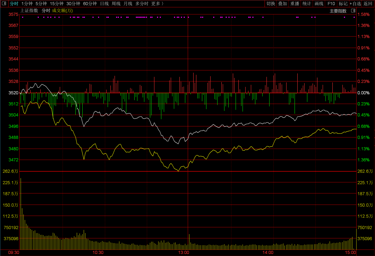Show the 60分钟 period chart
Image resolution: width=375 pixels, height=256 pixels.
coord(90,4)
